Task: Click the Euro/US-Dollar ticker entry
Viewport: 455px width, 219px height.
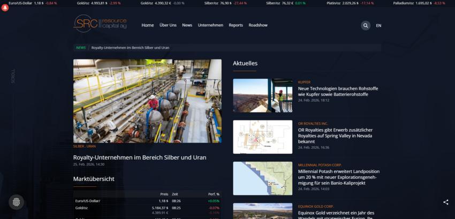Action: [x=33, y=3]
